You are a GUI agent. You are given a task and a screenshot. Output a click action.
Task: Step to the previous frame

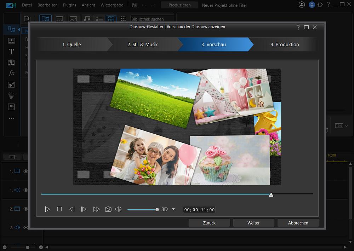(x=72, y=209)
